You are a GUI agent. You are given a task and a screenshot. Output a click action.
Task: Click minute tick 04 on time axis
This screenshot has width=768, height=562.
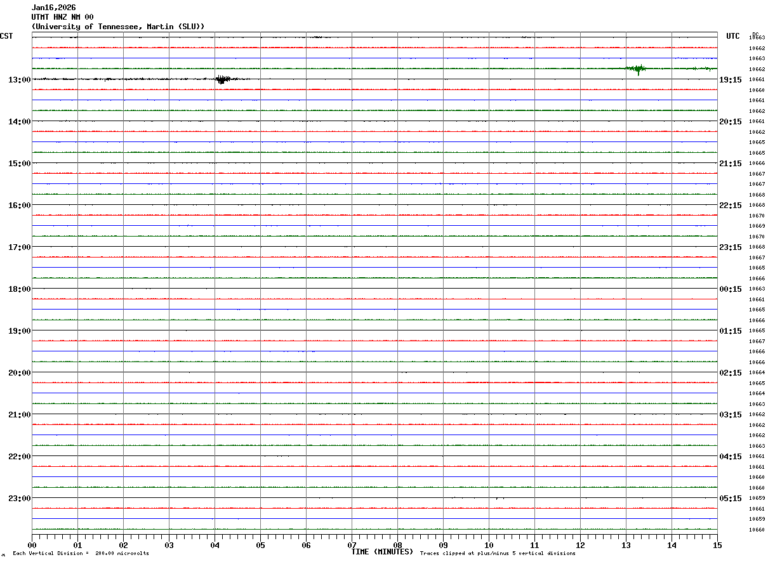tap(215, 545)
